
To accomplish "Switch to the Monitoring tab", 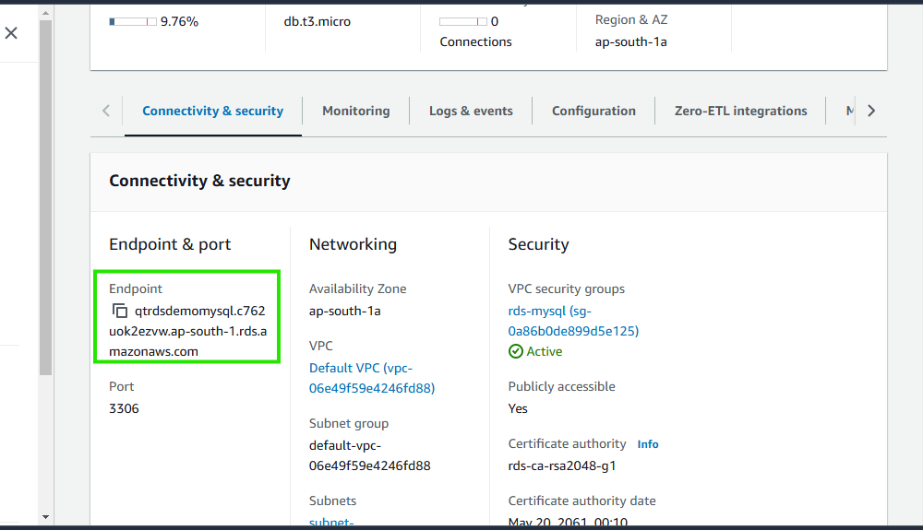I will 356,111.
